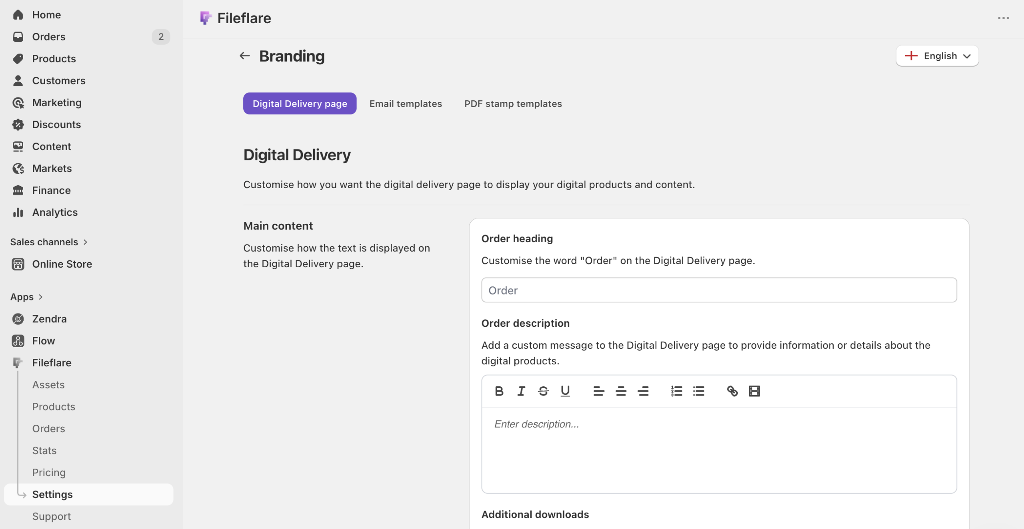Click into the Enter description text area
Image resolution: width=1024 pixels, height=529 pixels.
click(x=719, y=450)
